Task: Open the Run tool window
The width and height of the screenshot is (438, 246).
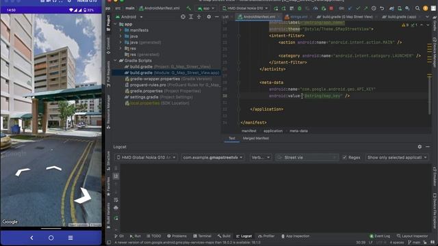Action: click(x=136, y=236)
